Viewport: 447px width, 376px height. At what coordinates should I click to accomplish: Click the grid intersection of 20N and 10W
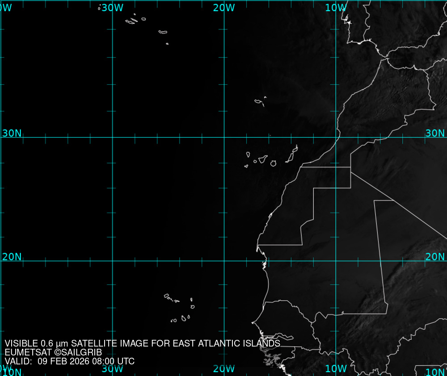pyautogui.click(x=336, y=261)
